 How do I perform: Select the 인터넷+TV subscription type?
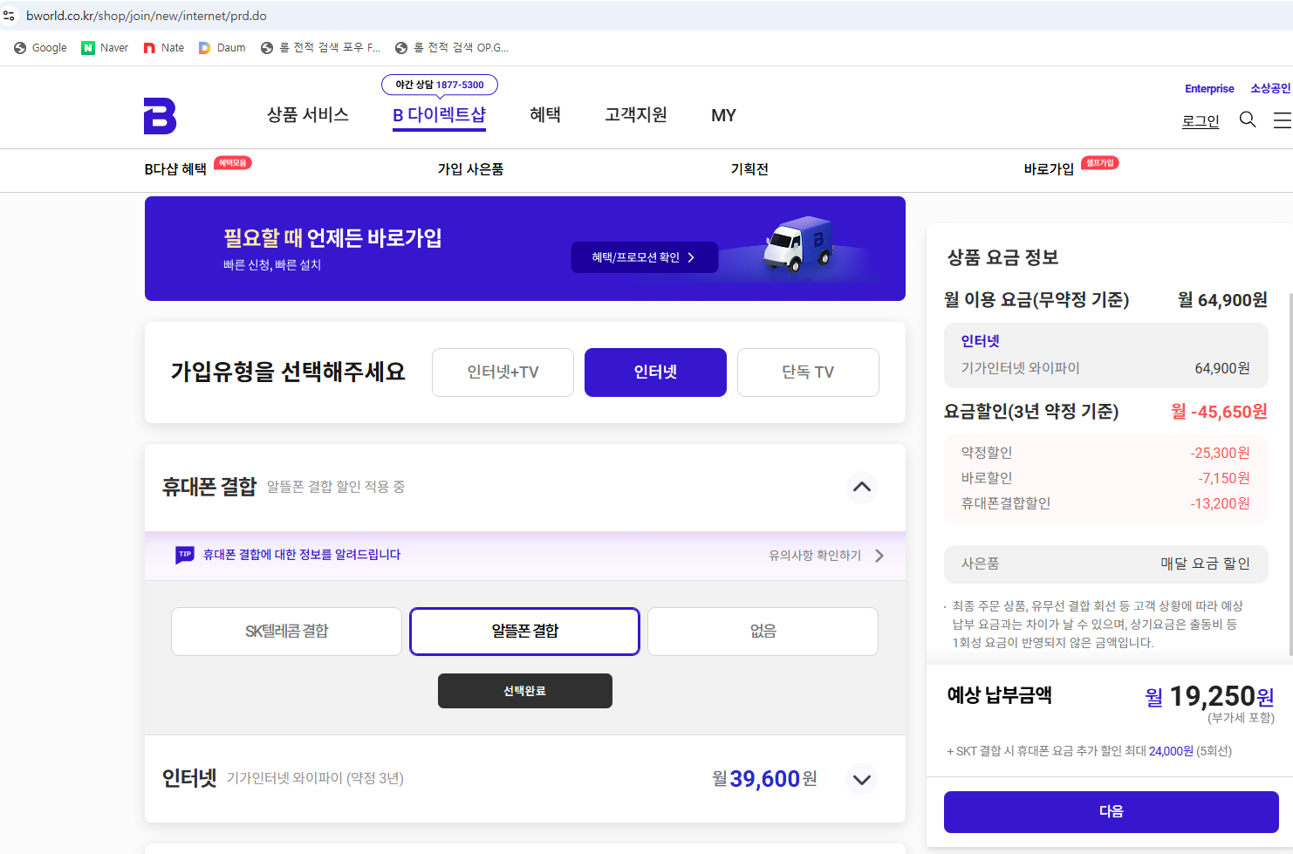pyautogui.click(x=503, y=372)
